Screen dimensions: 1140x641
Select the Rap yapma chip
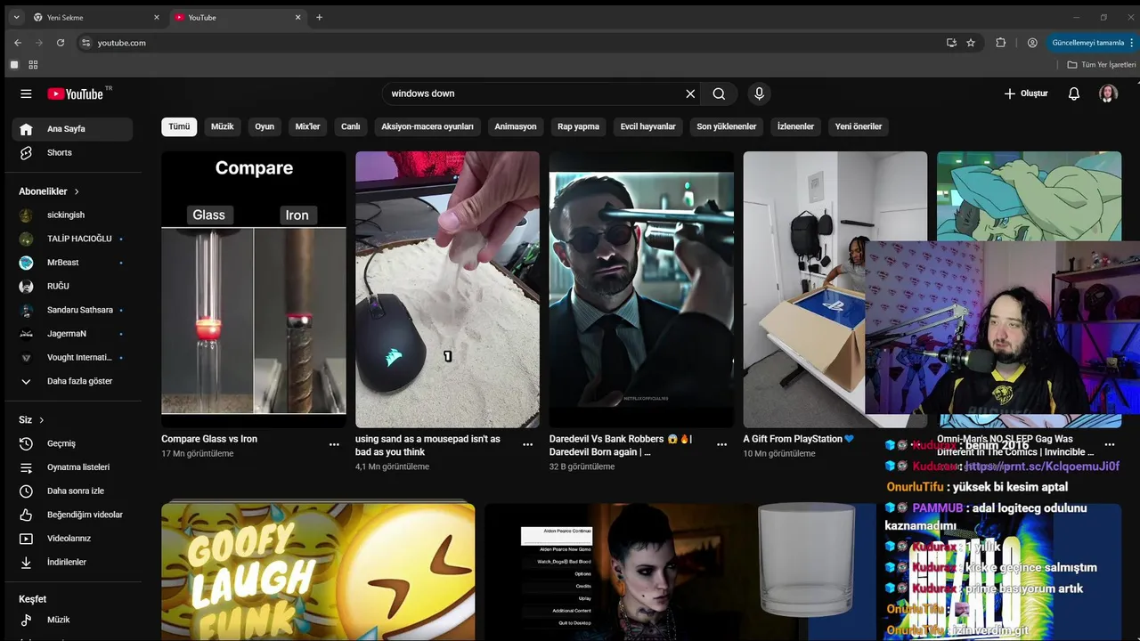578,126
